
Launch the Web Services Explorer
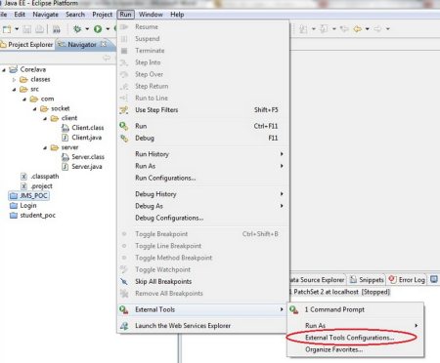coord(202,326)
